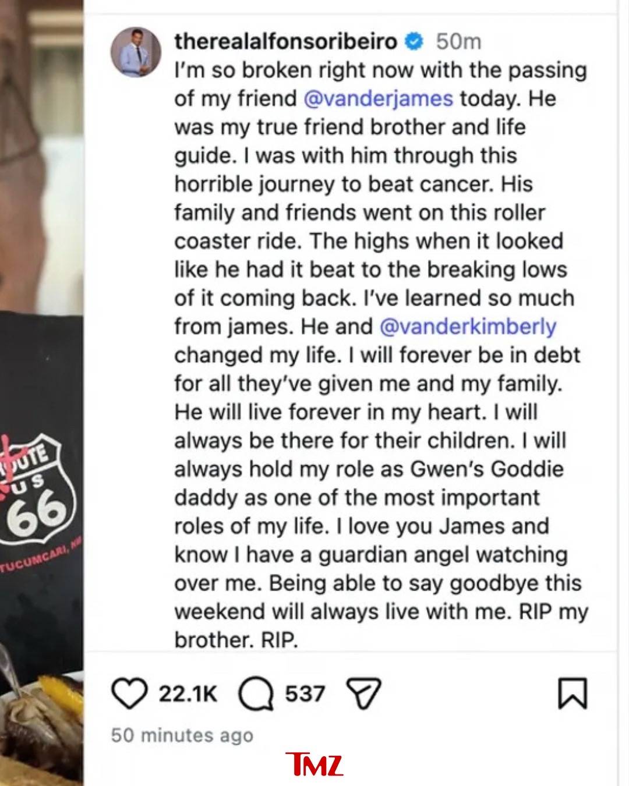This screenshot has height=786, width=629.
Task: Like the post with the heart icon
Action: pyautogui.click(x=129, y=694)
